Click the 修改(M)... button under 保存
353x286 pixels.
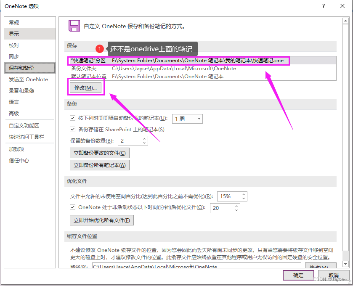click(x=85, y=88)
